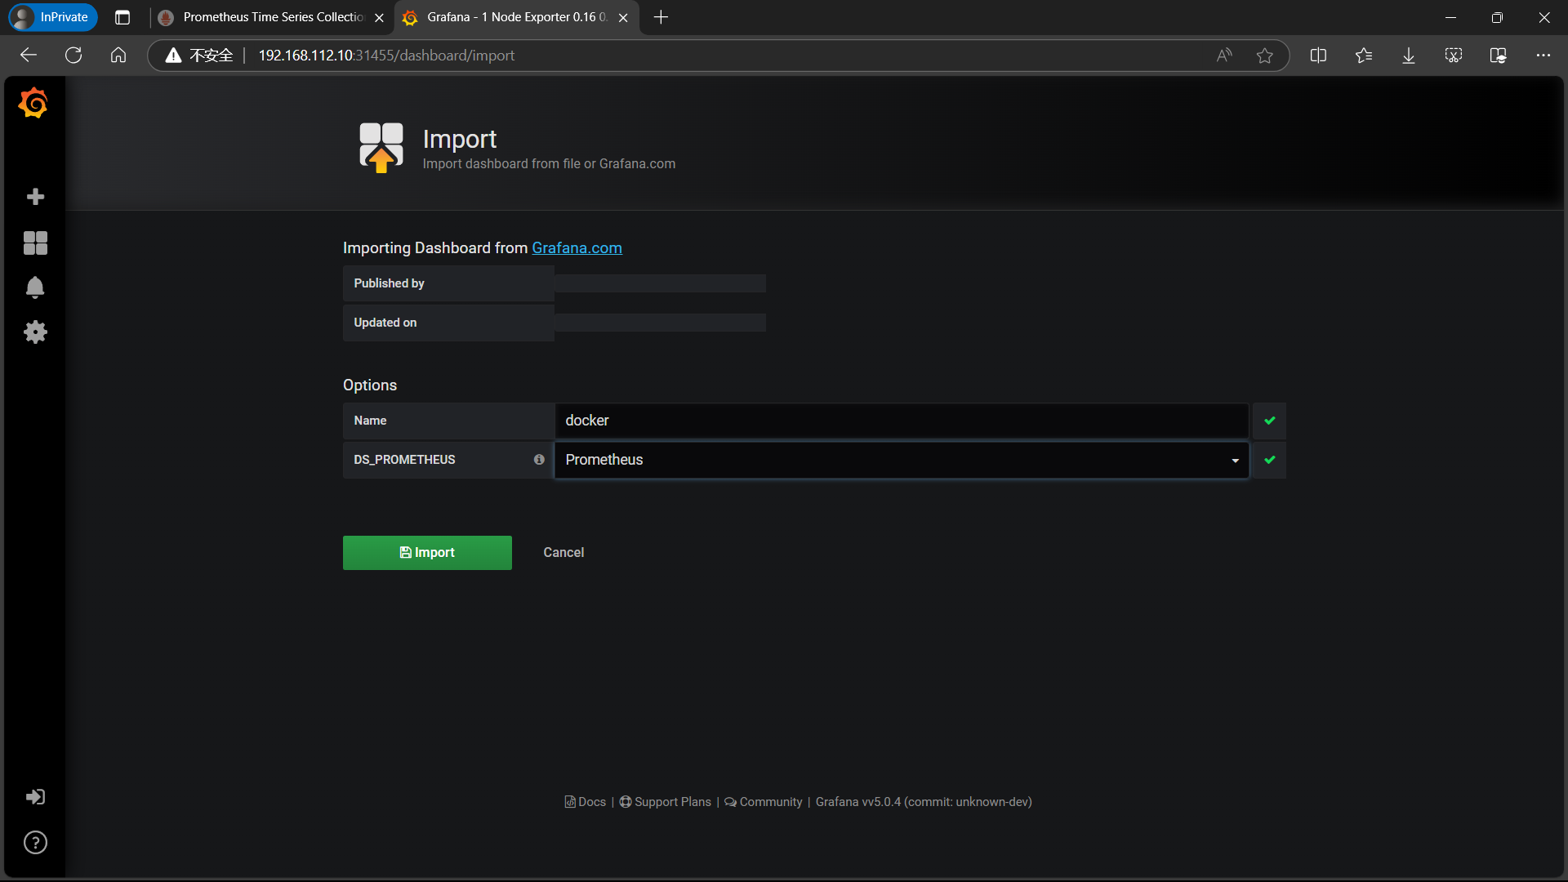Open the Alerting bell icon

click(35, 287)
